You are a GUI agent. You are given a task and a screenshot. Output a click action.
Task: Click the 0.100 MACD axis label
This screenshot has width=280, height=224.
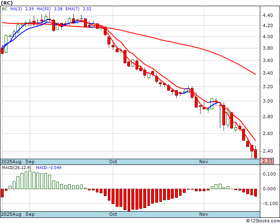(269, 174)
